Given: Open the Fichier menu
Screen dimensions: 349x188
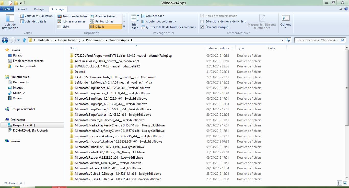Looking at the screenshot, I should click(x=7, y=9).
